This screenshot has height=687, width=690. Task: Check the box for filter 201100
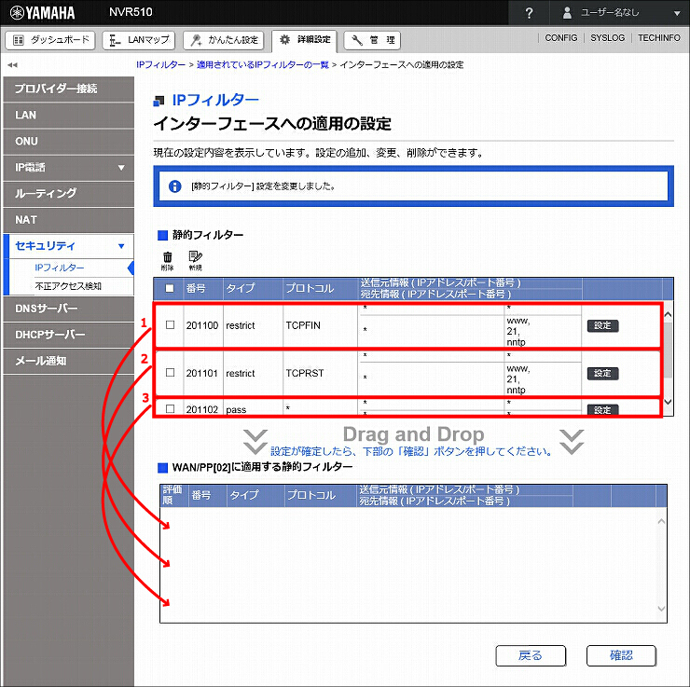coord(171,324)
